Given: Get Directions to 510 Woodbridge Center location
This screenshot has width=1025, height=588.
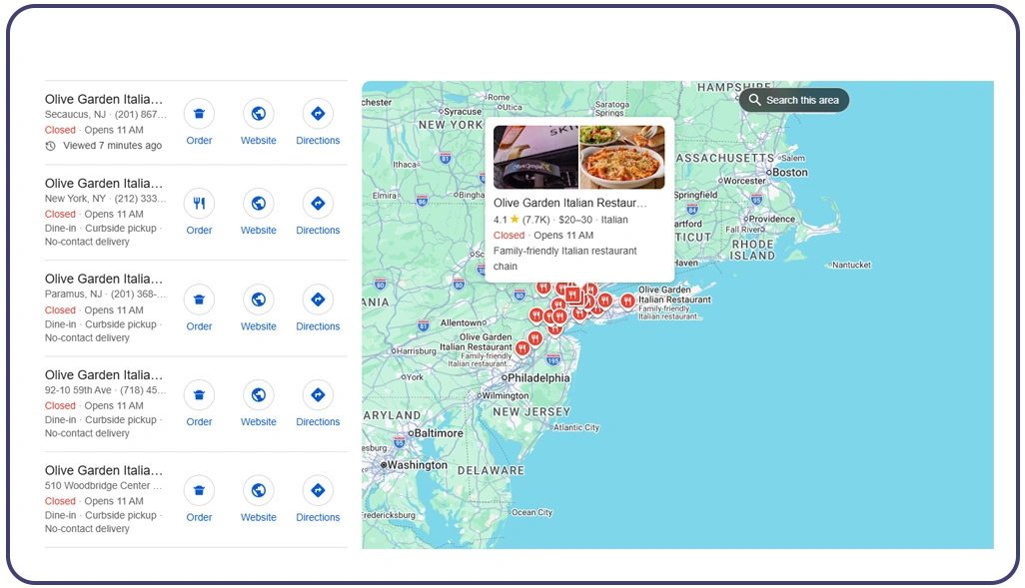Looking at the screenshot, I should 318,491.
